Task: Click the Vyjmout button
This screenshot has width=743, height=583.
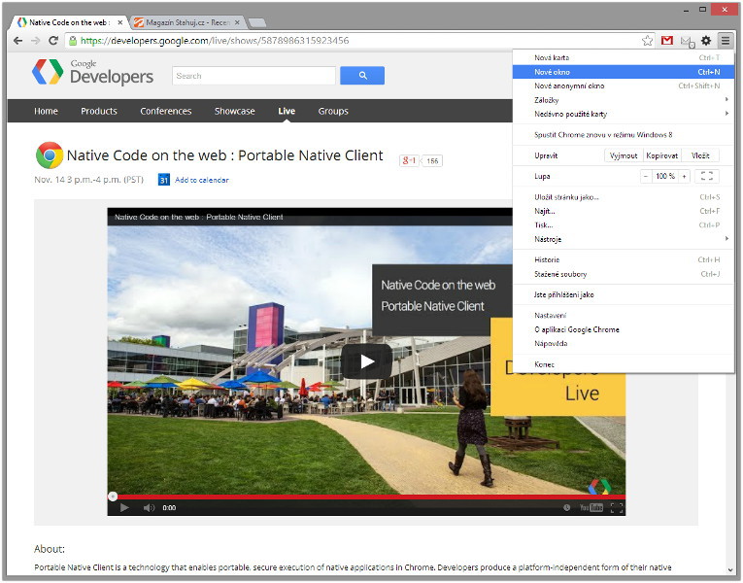Action: point(624,155)
